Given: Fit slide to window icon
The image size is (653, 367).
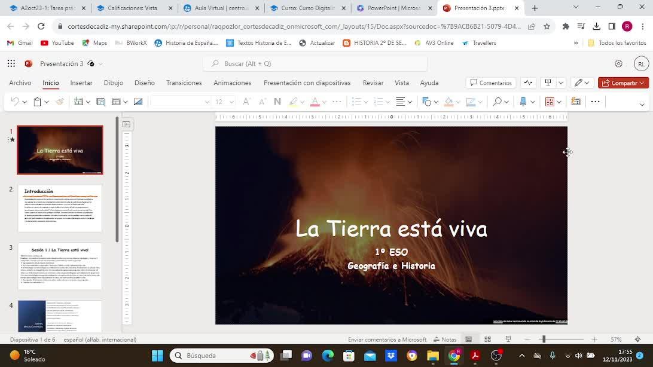Looking at the screenshot, I should 637,340.
